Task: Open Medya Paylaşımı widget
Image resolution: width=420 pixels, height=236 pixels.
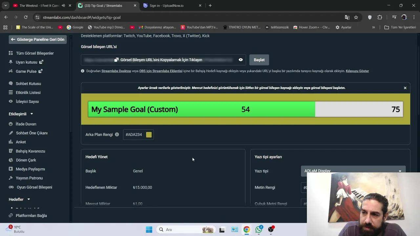Action: coord(30,169)
